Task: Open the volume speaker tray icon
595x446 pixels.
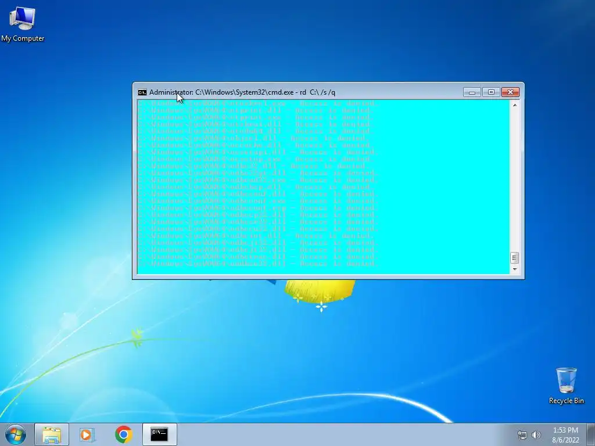Action: click(x=536, y=435)
